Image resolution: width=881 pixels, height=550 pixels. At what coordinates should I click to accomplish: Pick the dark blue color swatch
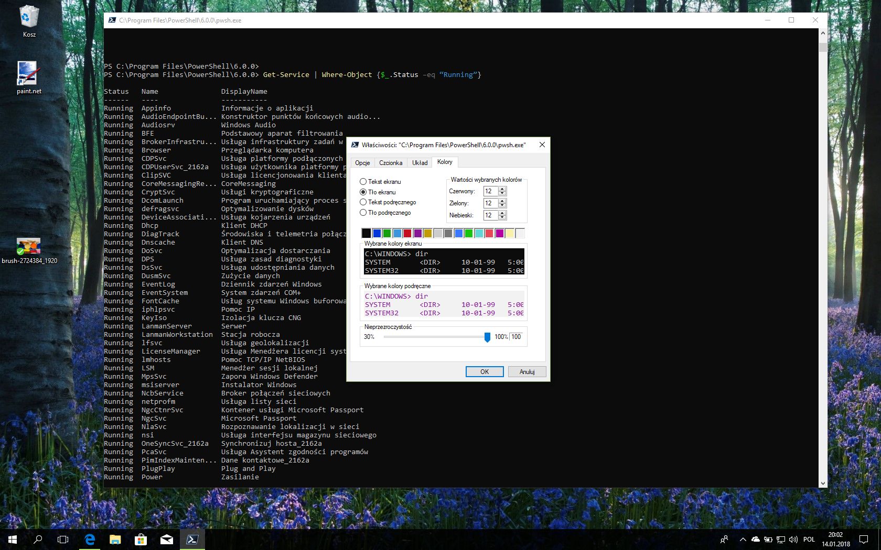[x=377, y=233]
